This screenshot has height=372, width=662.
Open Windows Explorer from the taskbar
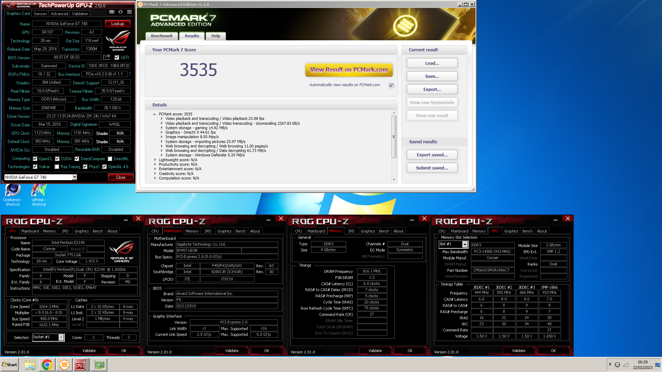(x=30, y=365)
